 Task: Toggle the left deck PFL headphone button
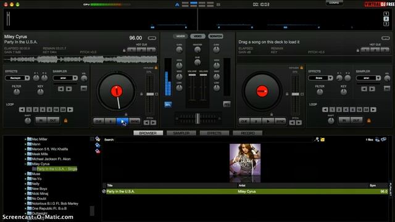point(168,104)
